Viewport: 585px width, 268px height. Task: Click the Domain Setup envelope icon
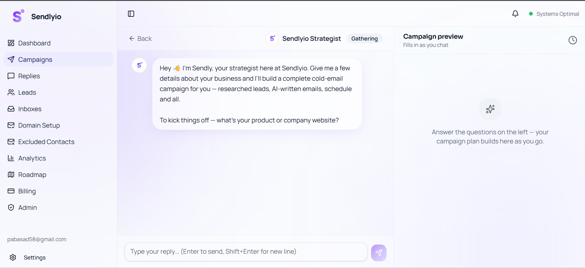tap(11, 125)
